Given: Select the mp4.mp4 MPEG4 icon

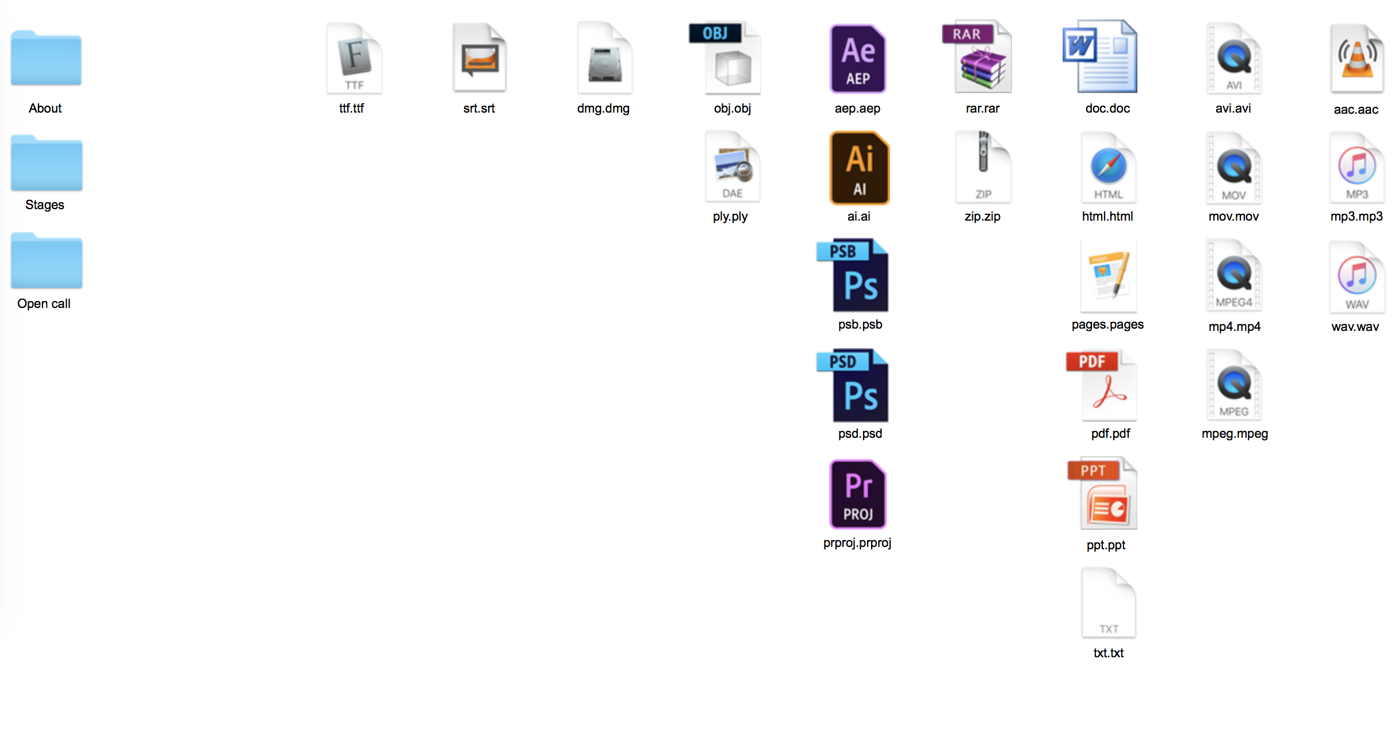Looking at the screenshot, I should pyautogui.click(x=1234, y=276).
